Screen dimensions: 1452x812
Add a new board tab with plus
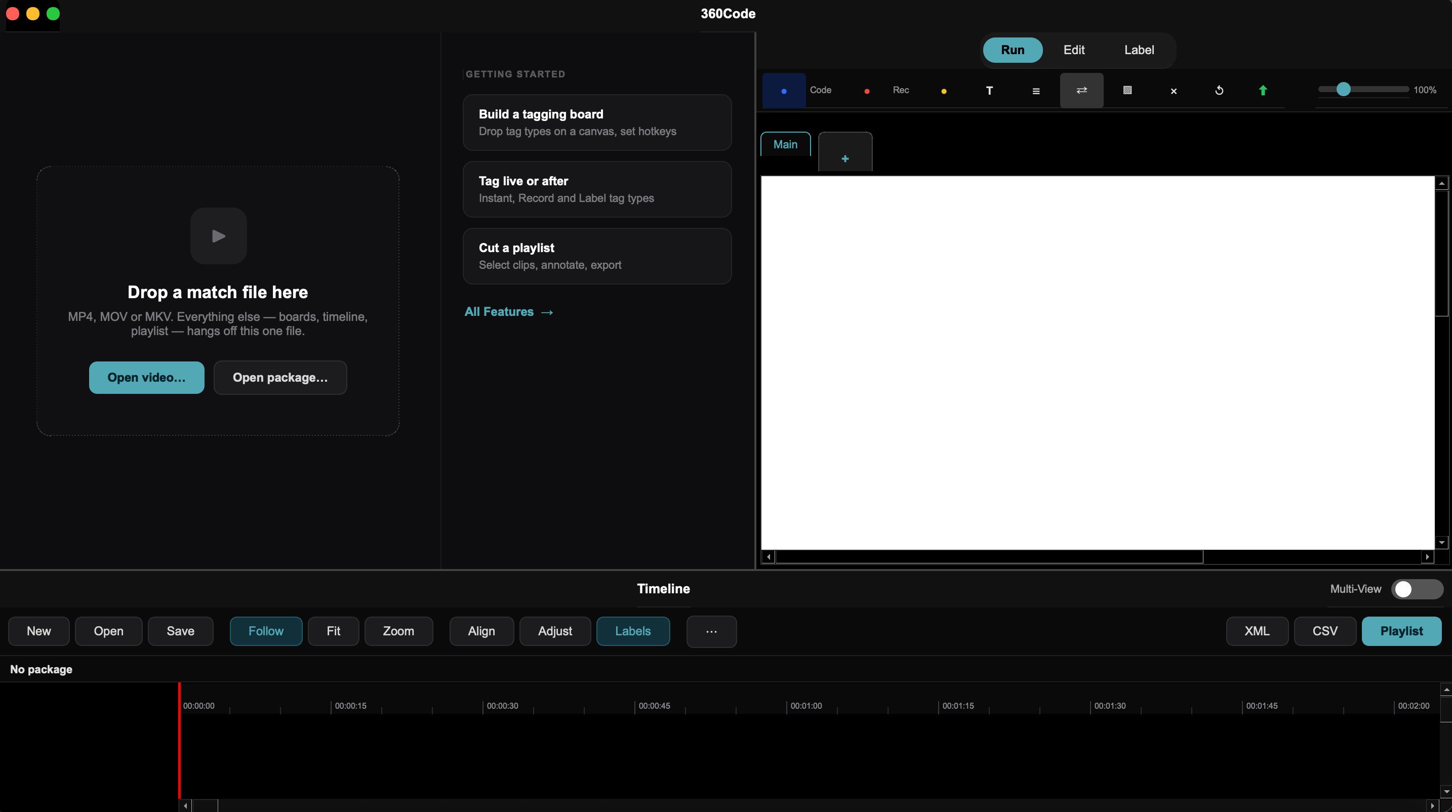(845, 152)
